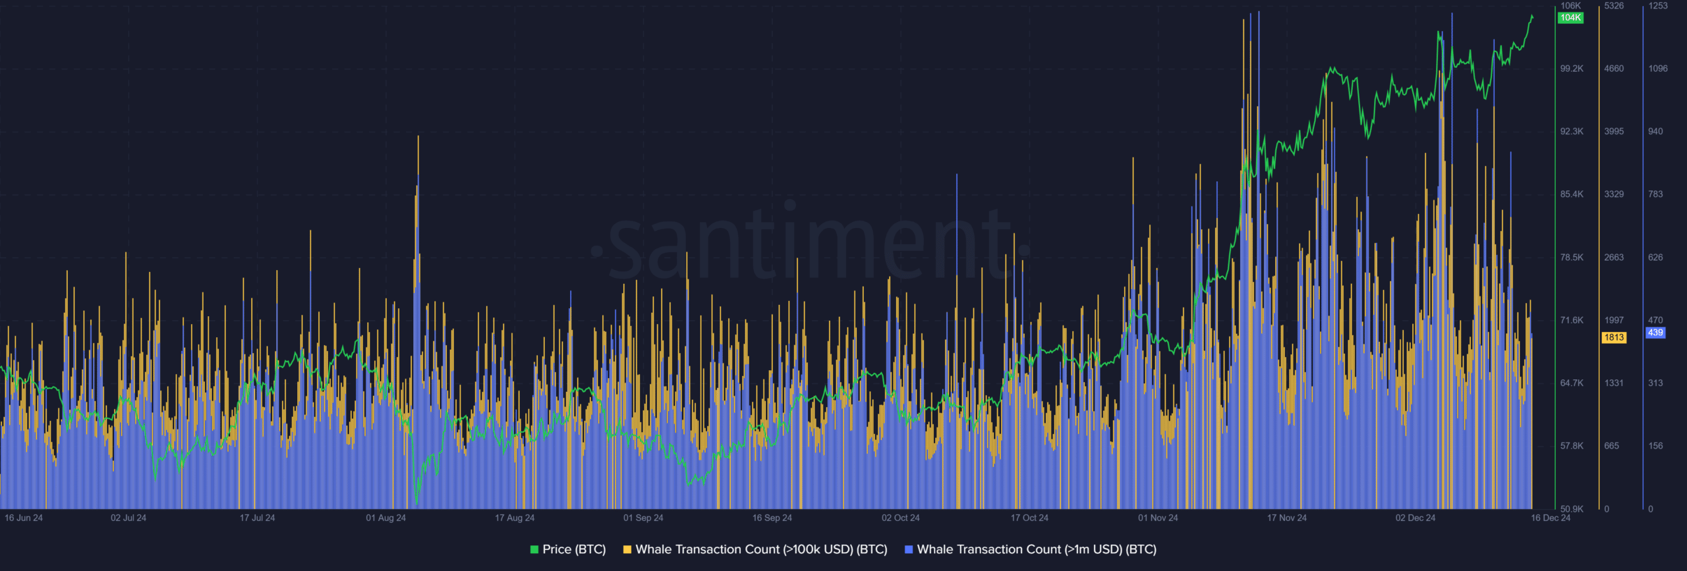This screenshot has height=571, width=1687.
Task: Click the 665 axis label
Action: tap(1612, 446)
